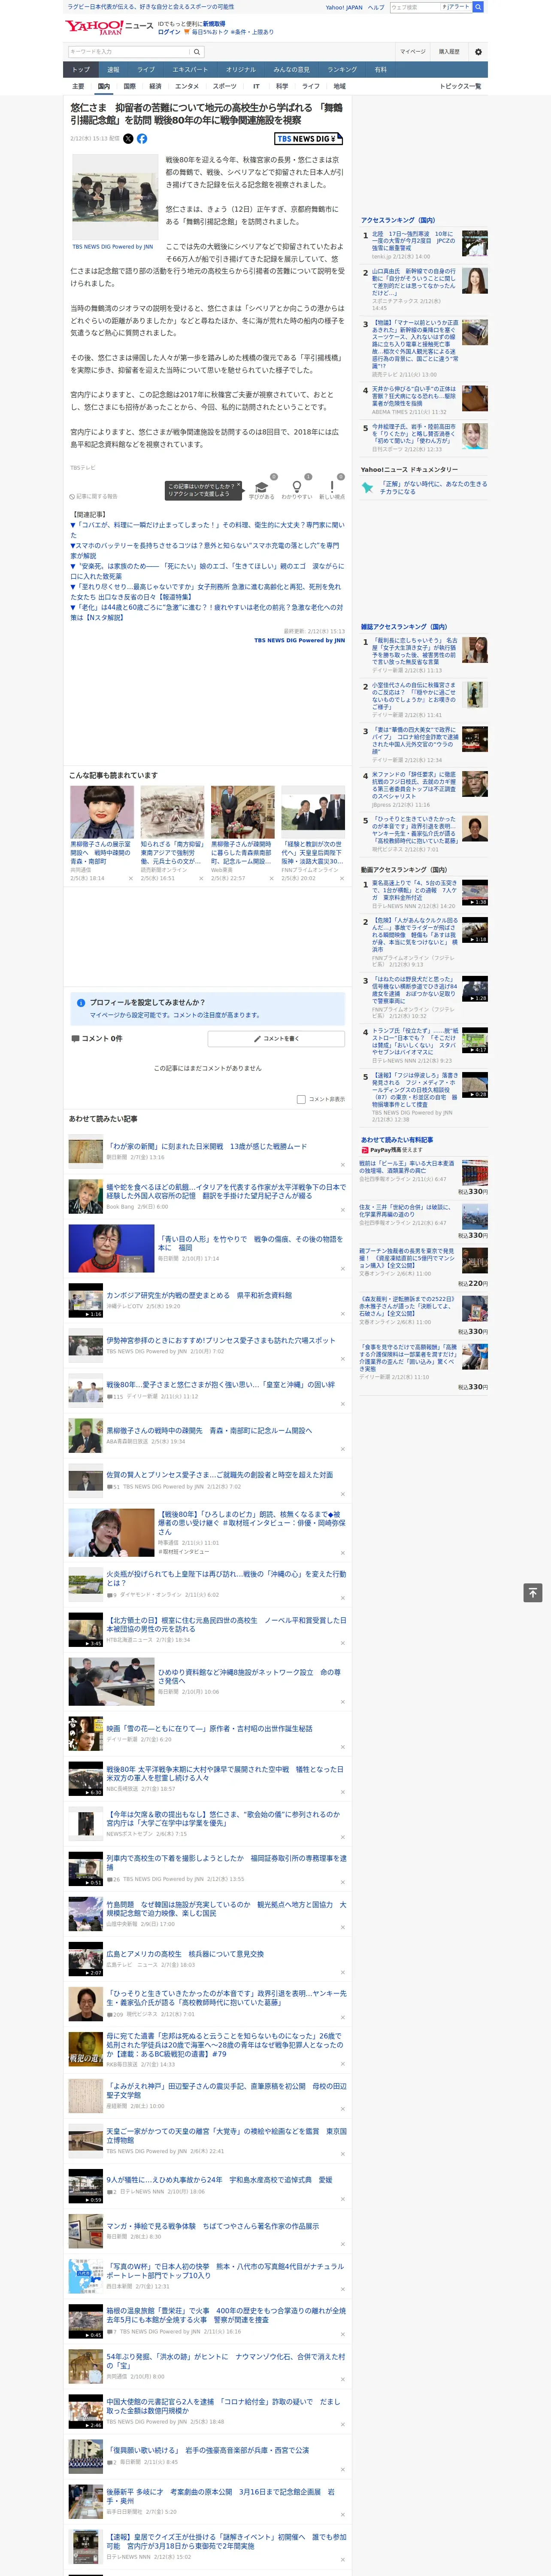This screenshot has height=2576, width=551.
Task: Open the オリジナル tab
Action: [241, 70]
